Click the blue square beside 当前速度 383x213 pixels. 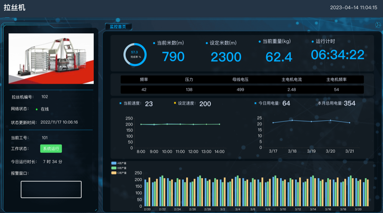120,103
